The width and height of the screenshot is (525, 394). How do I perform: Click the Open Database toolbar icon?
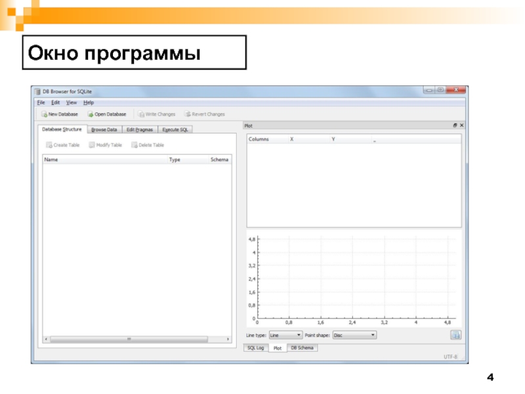tap(91, 114)
